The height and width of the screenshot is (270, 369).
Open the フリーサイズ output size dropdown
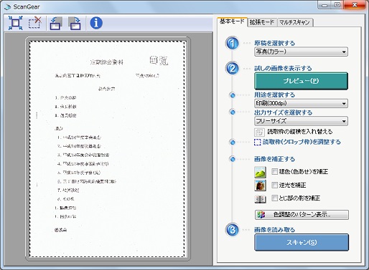(301, 121)
